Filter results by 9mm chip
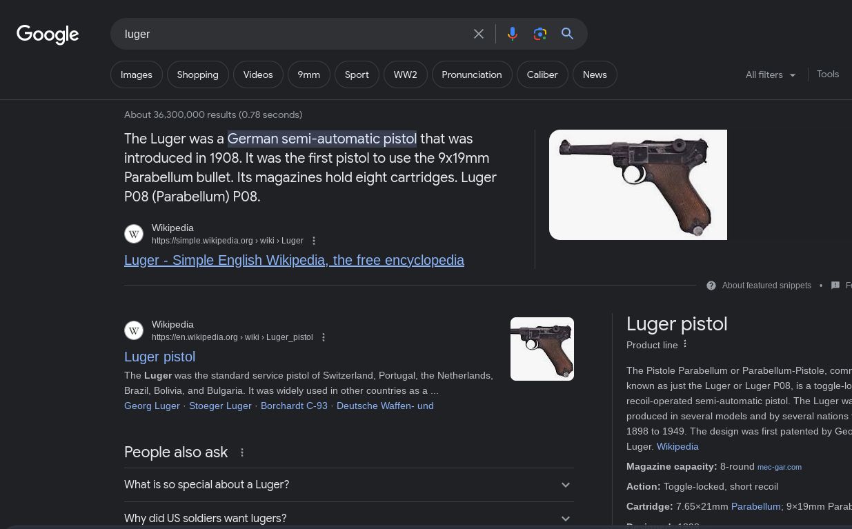 (308, 74)
